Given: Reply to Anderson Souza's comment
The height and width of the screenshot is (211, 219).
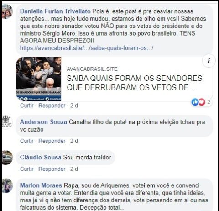Looking at the screenshot, I should [52, 141].
